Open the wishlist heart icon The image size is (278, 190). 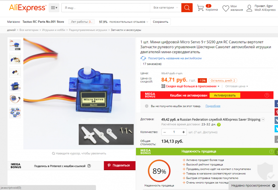point(226,8)
